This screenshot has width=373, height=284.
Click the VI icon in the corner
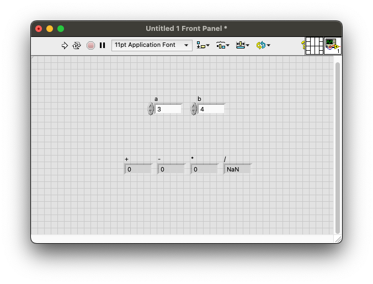coord(333,46)
